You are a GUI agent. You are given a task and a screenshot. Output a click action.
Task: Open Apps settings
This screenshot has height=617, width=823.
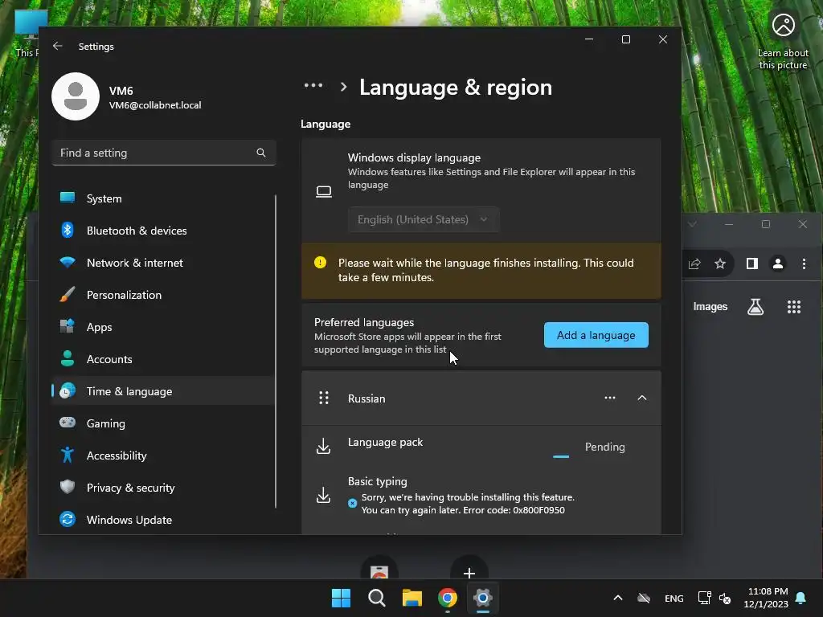[162, 327]
